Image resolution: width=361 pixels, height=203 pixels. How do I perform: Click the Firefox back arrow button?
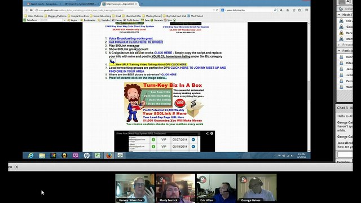pos(27,10)
